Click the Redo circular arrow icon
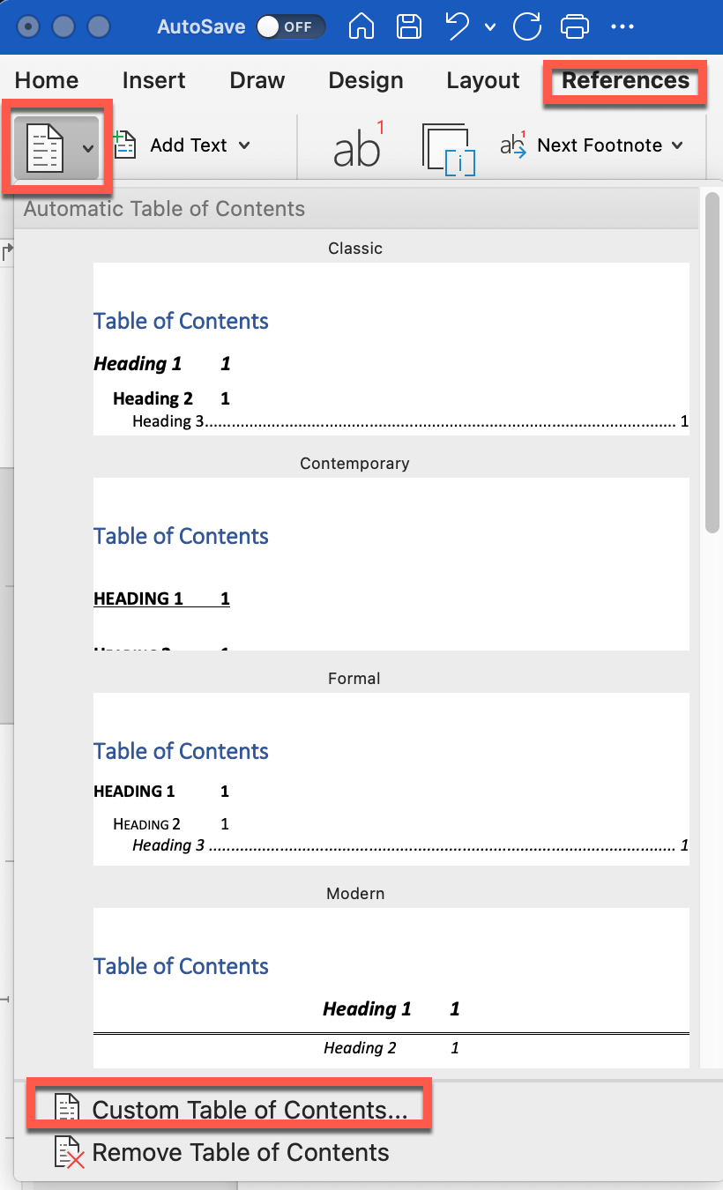This screenshot has height=1190, width=723. coord(527,26)
